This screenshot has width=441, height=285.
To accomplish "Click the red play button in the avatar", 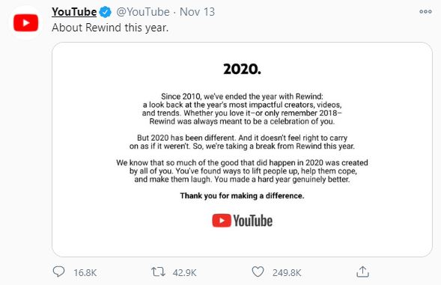I will (x=26, y=22).
